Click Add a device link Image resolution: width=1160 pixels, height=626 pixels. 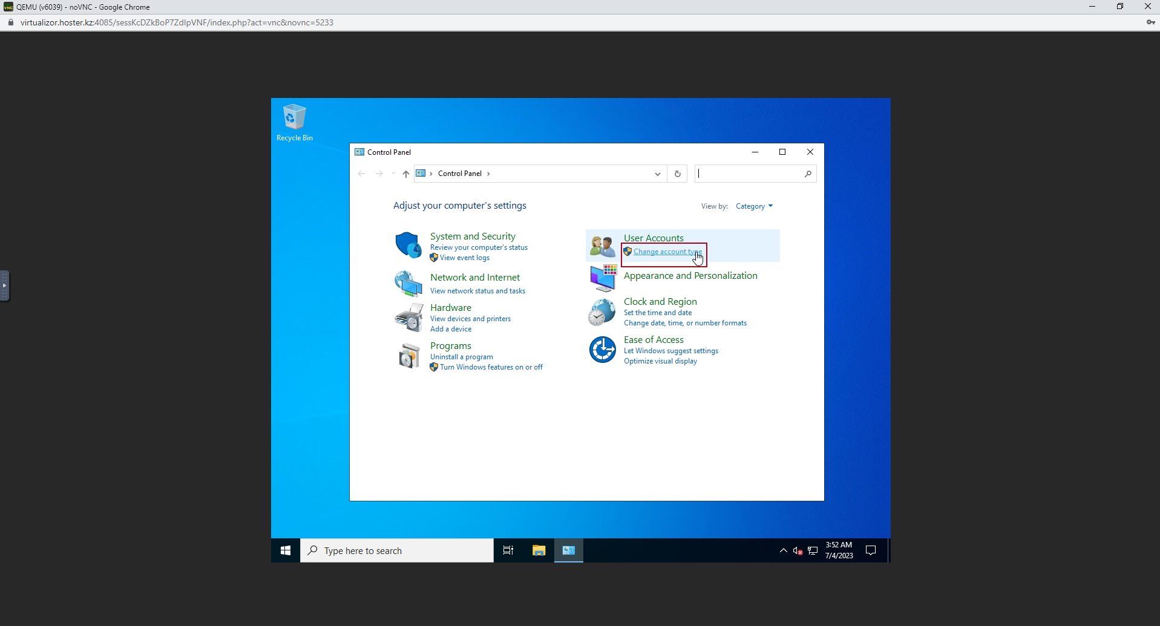click(451, 329)
